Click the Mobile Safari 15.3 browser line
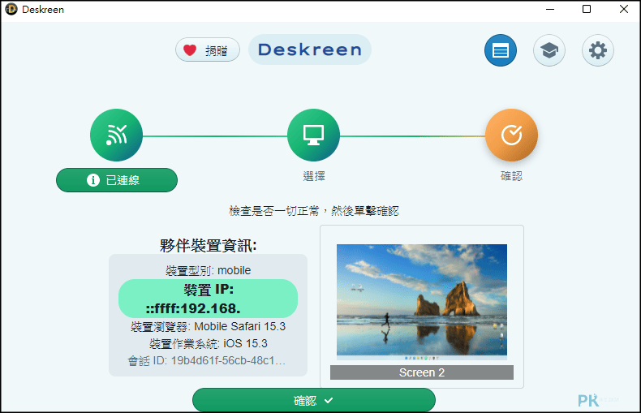 (208, 326)
